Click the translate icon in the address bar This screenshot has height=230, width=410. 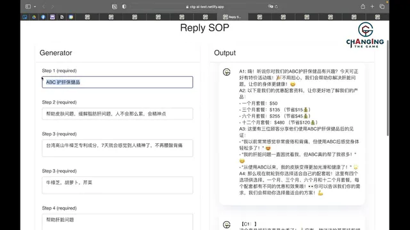tap(270, 6)
